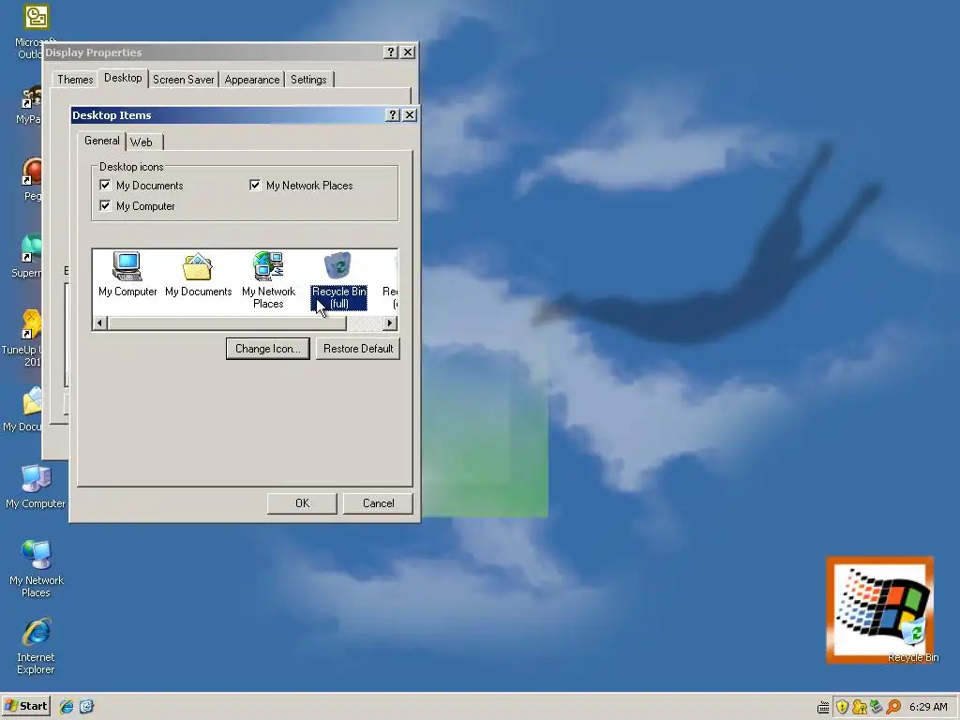Select the Recycle Bin (full) icon
The image size is (960, 720).
[338, 280]
